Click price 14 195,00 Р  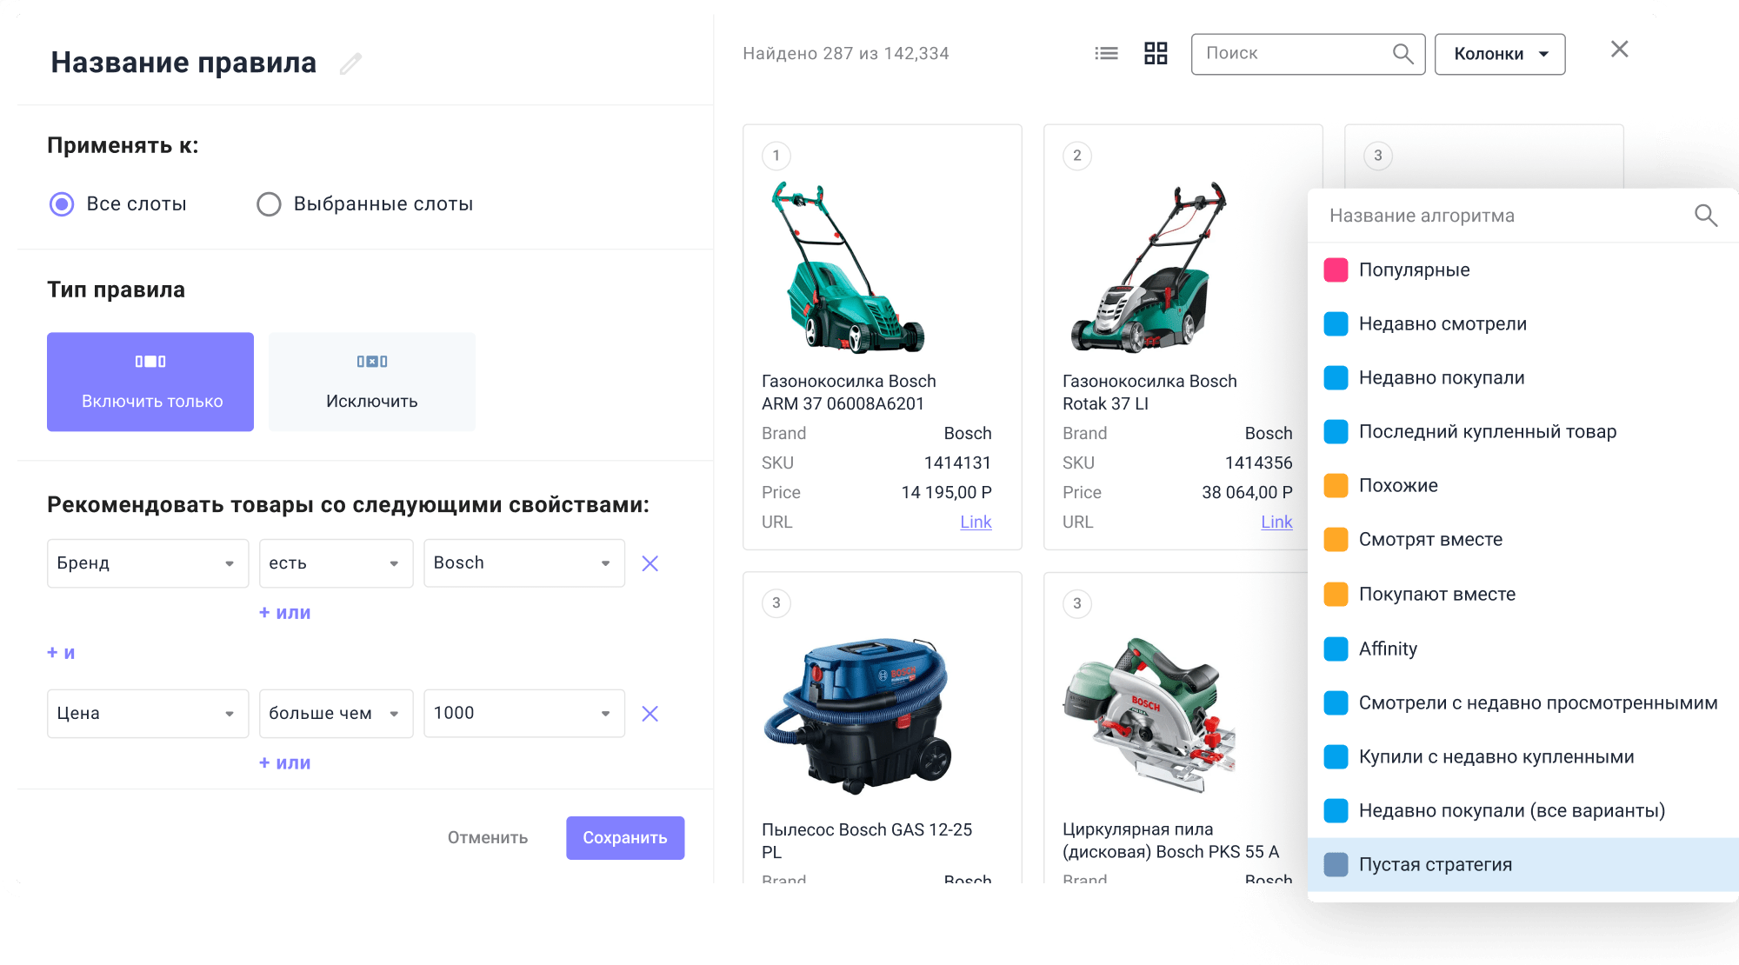click(946, 493)
